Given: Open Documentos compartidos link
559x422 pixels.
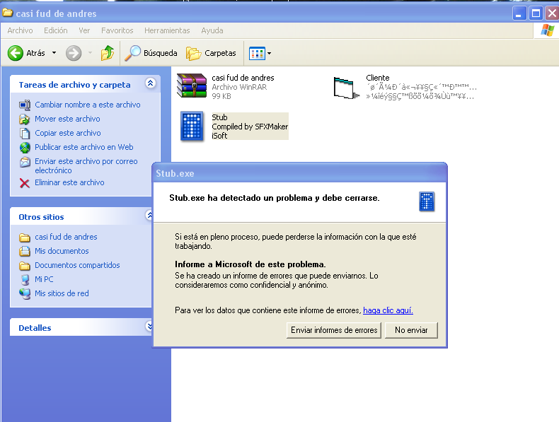Looking at the screenshot, I should click(x=77, y=265).
